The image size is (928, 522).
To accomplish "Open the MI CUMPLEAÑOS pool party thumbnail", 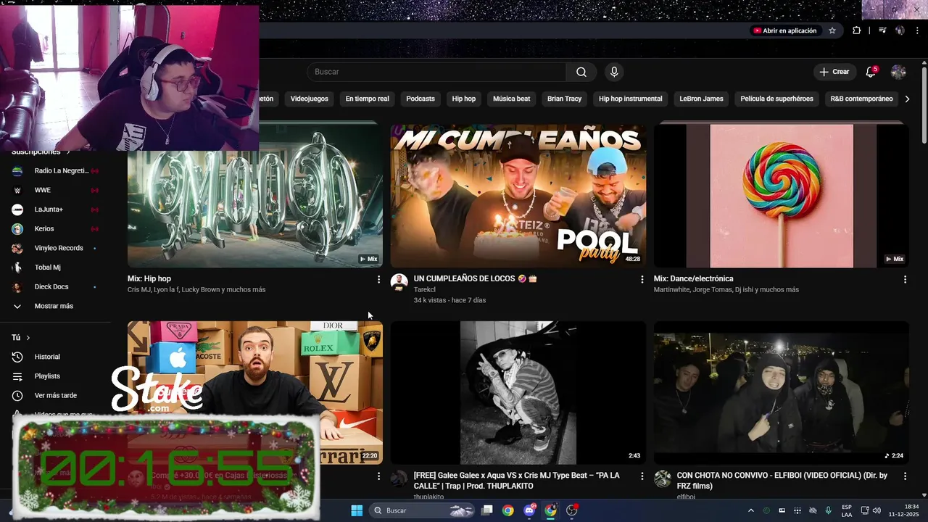I will (518, 196).
